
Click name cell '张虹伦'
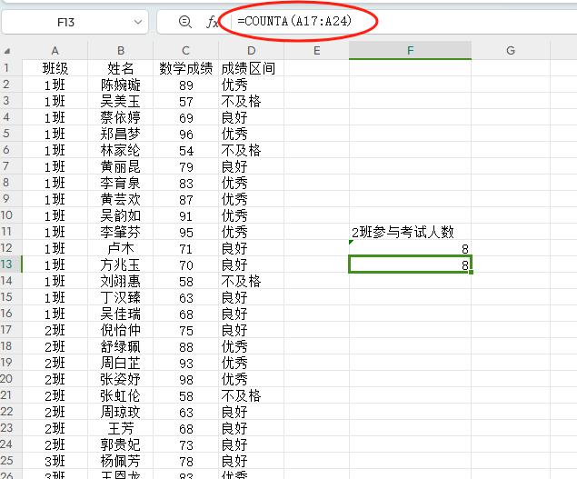(x=120, y=395)
